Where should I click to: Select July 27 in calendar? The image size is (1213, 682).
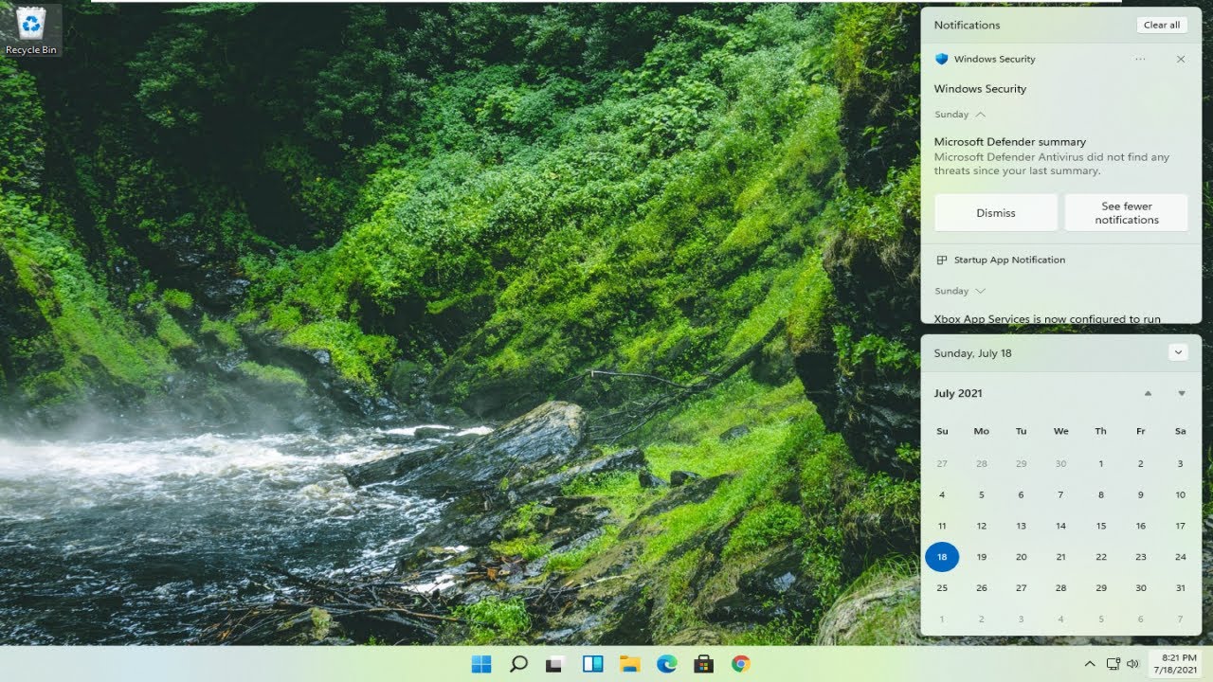[x=1022, y=588]
